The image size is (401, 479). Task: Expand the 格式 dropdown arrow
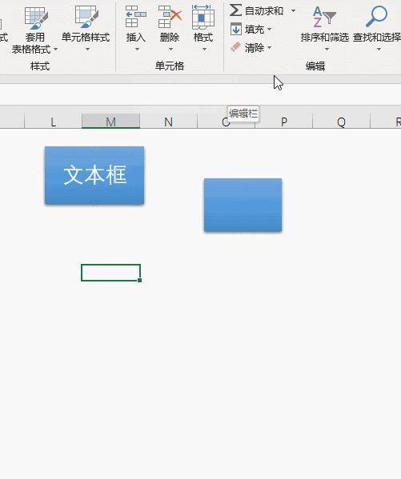pyautogui.click(x=204, y=49)
